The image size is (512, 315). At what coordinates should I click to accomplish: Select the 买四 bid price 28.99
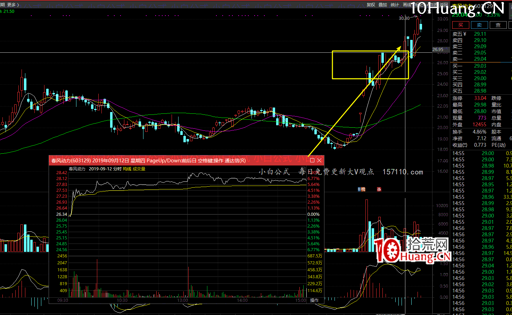[x=480, y=85]
